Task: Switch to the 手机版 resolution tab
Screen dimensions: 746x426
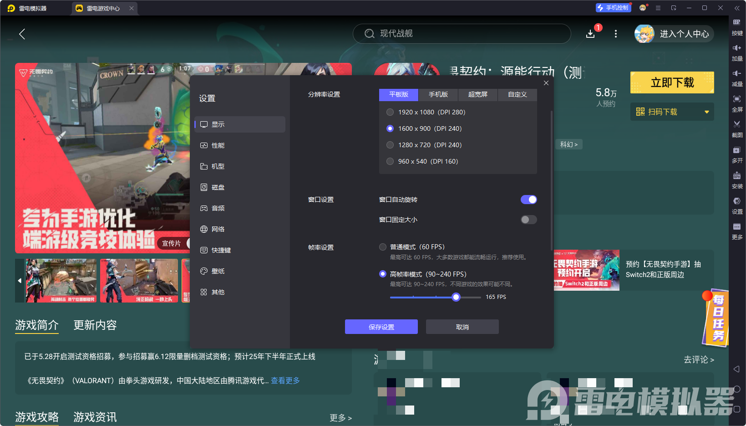Action: 437,95
